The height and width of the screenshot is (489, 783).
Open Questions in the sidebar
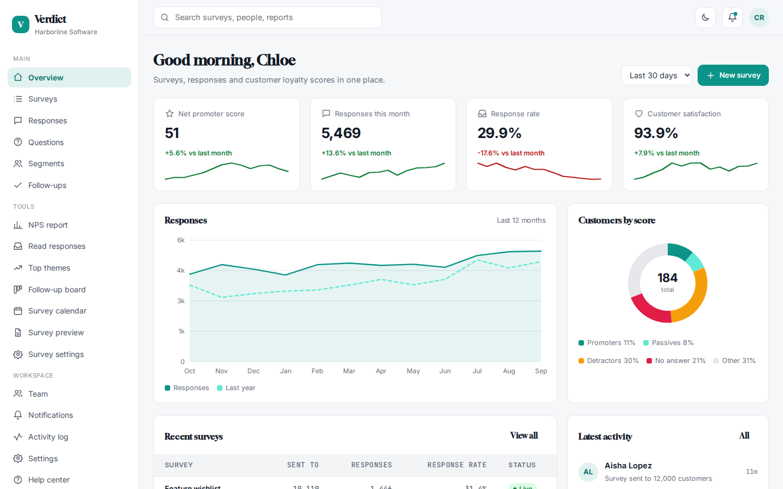[x=70, y=142]
